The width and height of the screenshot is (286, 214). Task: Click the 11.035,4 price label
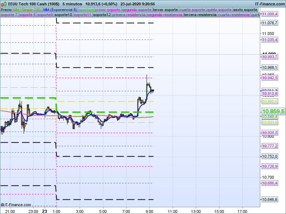click(270, 40)
